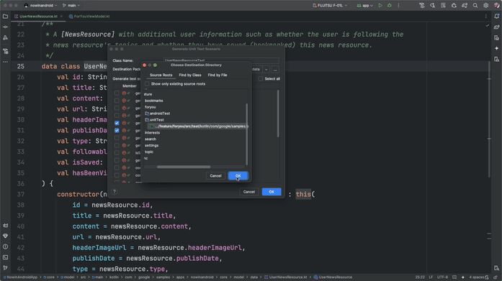The height and width of the screenshot is (281, 502).
Task: Open the App Quality Insights gem icon
Action: coord(6,236)
